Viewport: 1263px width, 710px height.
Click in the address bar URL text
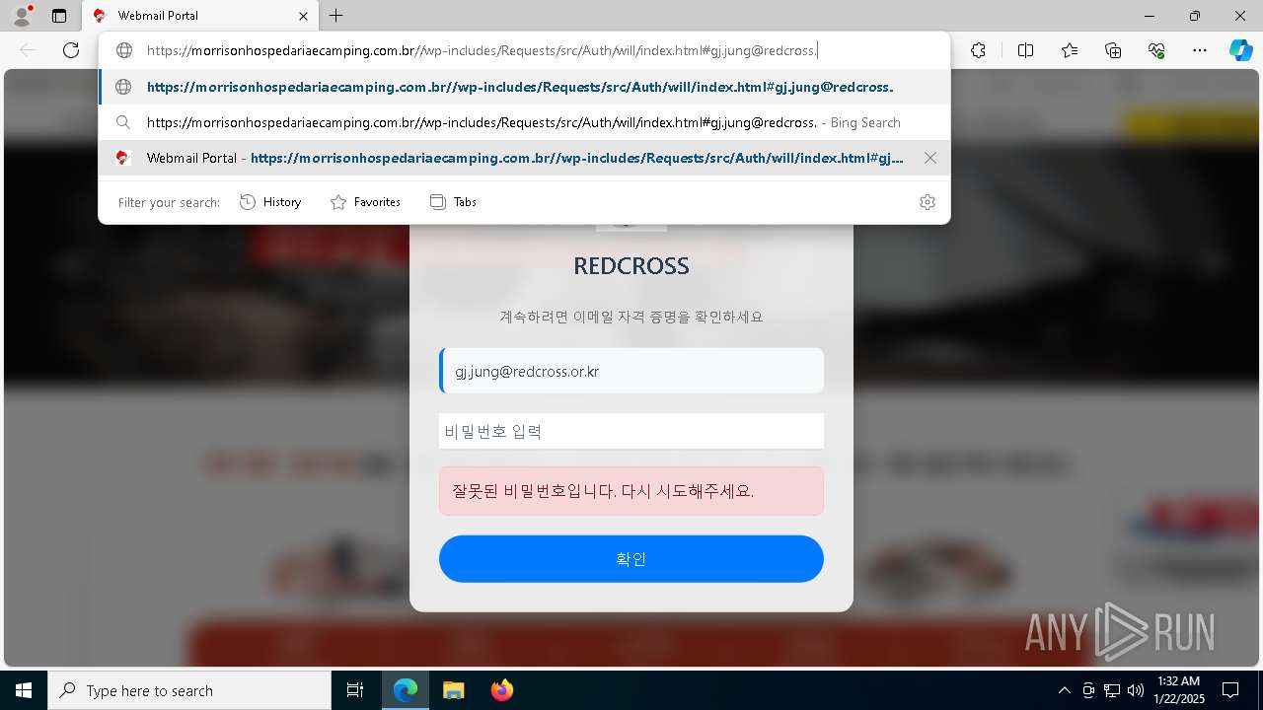point(482,50)
